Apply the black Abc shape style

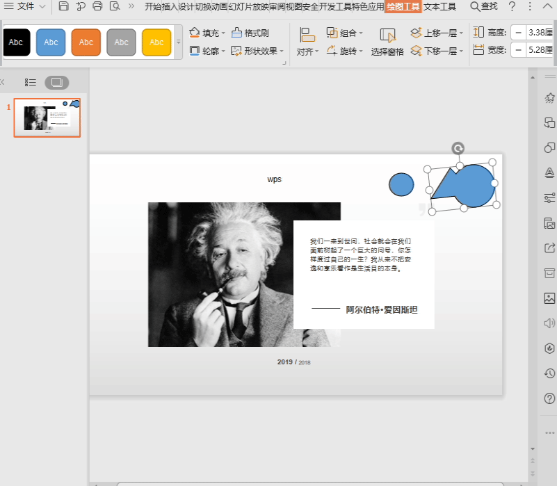click(x=16, y=42)
